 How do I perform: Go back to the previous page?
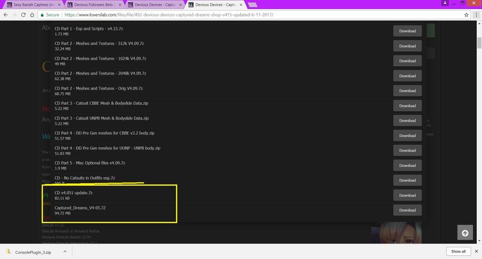point(6,15)
